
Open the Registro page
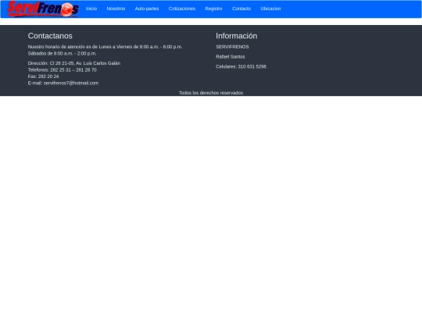tap(213, 9)
